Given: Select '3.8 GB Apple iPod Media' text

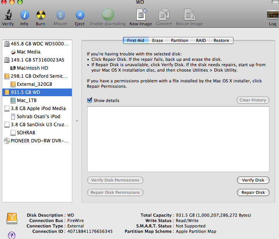Looking at the screenshot, I should coord(38,109).
